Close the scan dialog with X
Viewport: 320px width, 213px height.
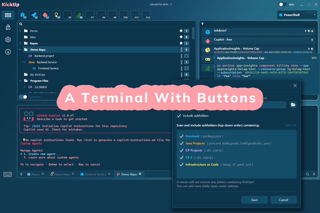295,86
